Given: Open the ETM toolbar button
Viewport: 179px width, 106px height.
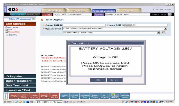Looking at the screenshot, I should pyautogui.click(x=44, y=96).
